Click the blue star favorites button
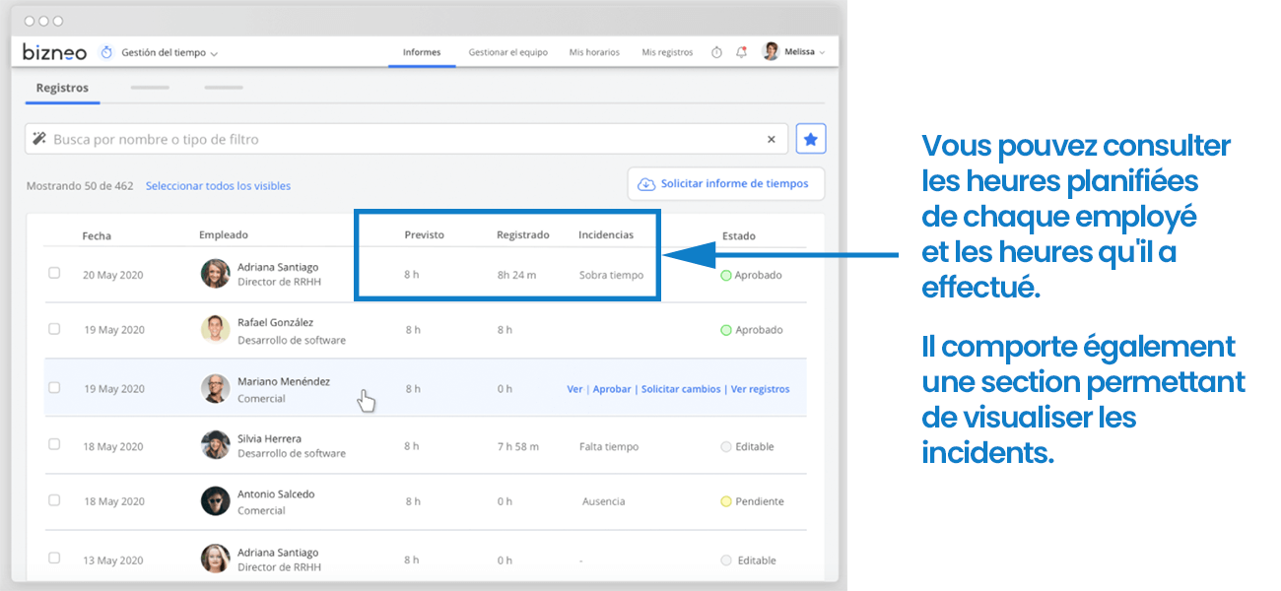The height and width of the screenshot is (591, 1281). [811, 138]
